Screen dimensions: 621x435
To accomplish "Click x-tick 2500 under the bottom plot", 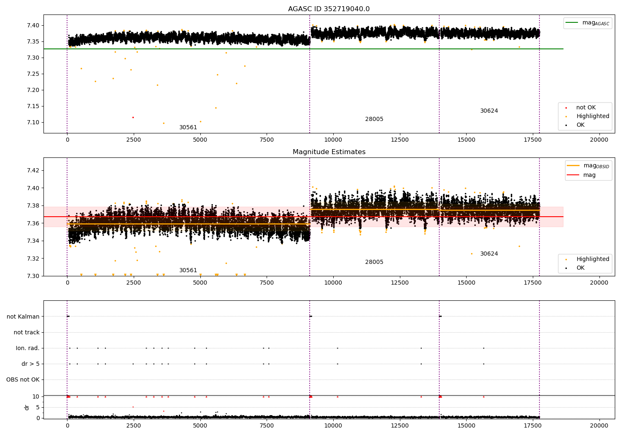I will click(134, 425).
